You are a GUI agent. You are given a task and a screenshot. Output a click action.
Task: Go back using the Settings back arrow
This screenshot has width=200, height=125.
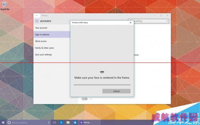(x=37, y=15)
